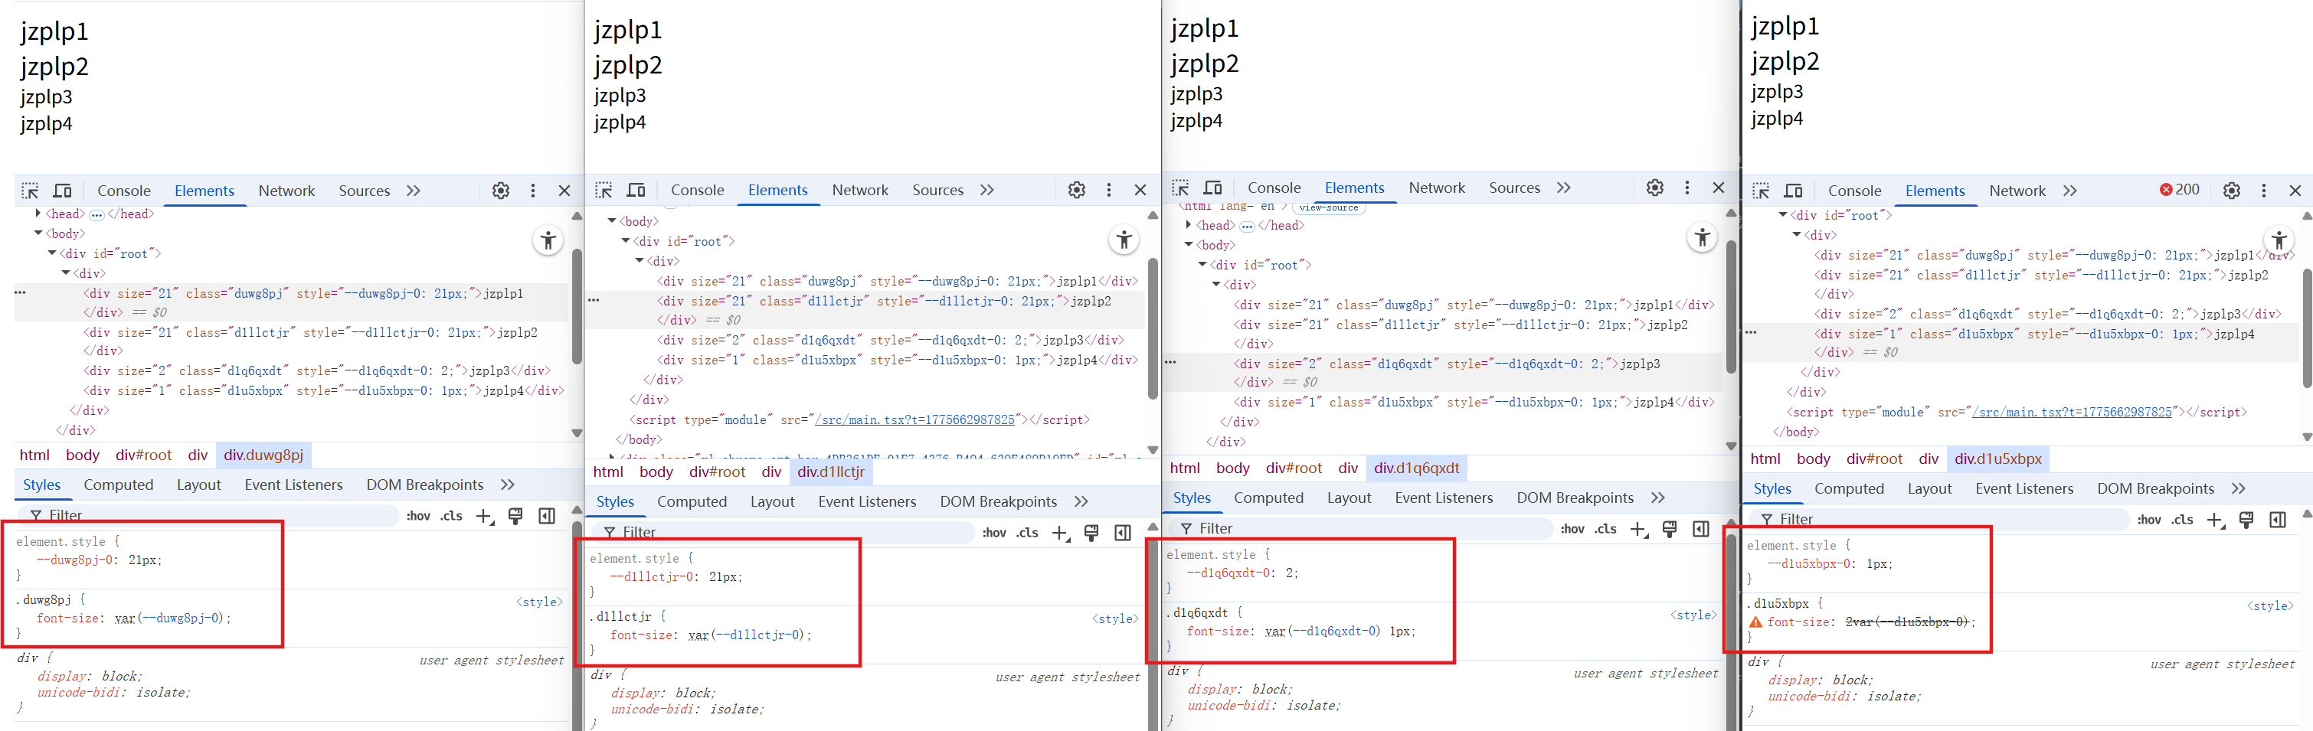The height and width of the screenshot is (731, 2313).
Task: Show more tabs after Network in rightmost panel
Action: [x=2069, y=190]
